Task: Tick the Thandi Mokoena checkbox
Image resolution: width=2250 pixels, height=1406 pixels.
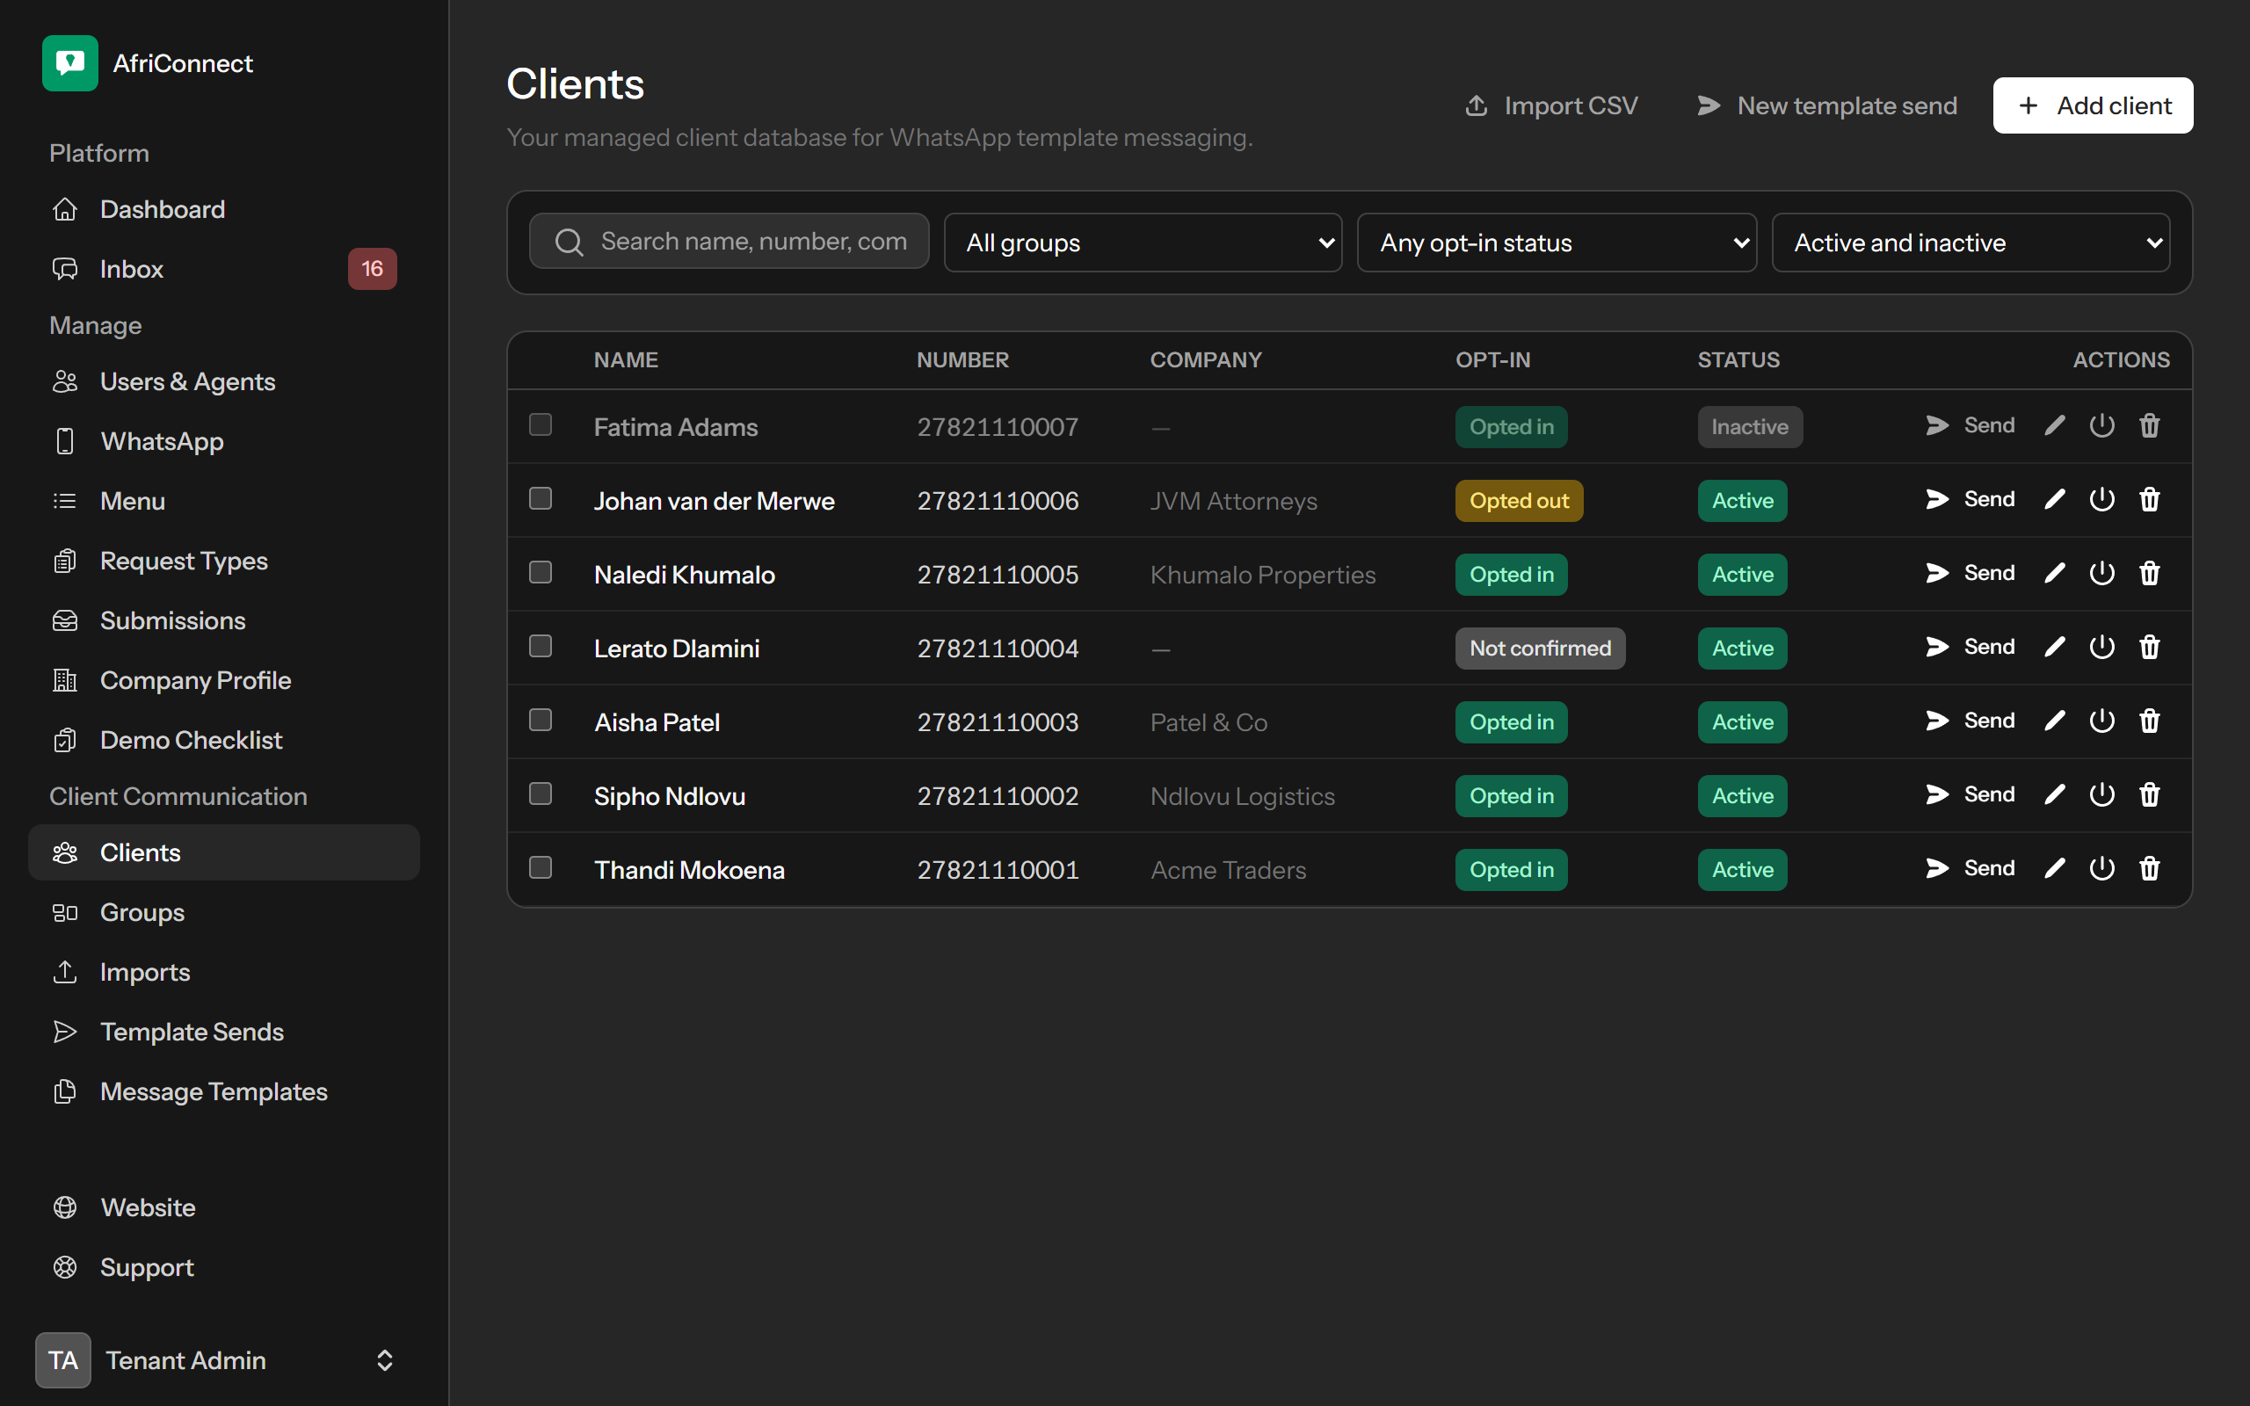Action: coord(541,867)
